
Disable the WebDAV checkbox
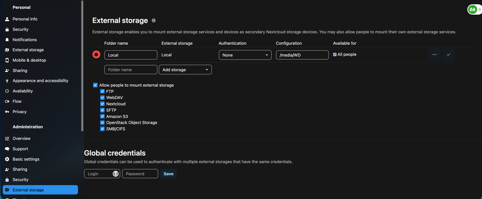(x=103, y=98)
